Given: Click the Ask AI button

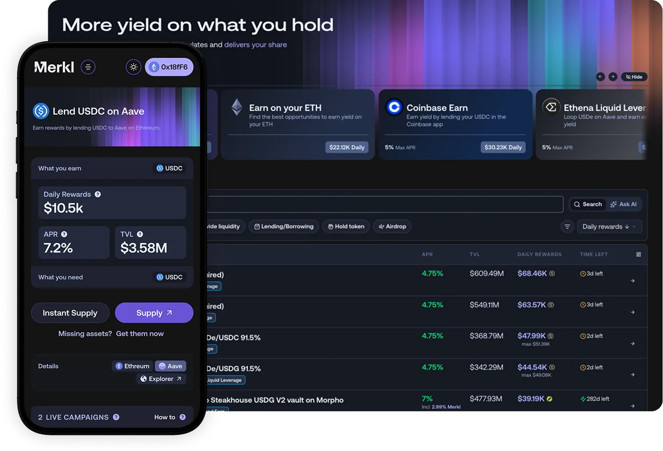Looking at the screenshot, I should click(624, 204).
